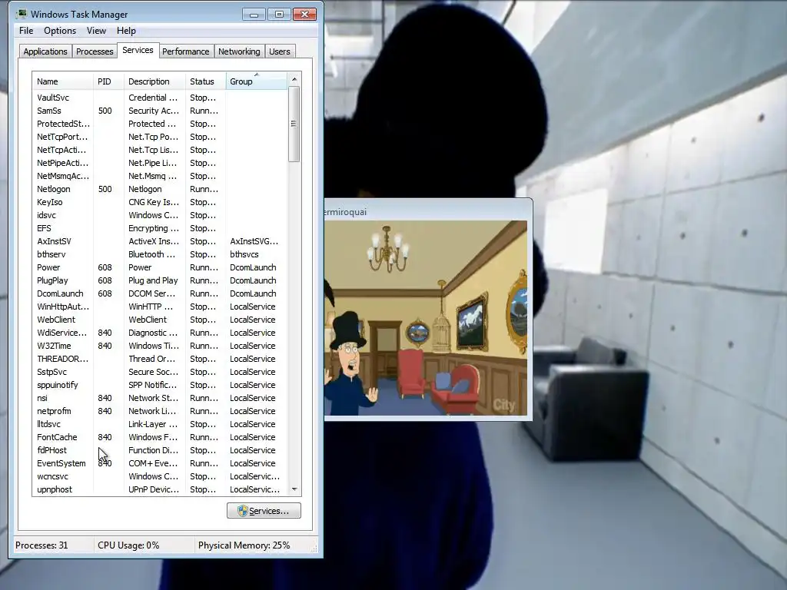Select the SamSs service row
Screen dimensions: 787x590
pos(160,111)
